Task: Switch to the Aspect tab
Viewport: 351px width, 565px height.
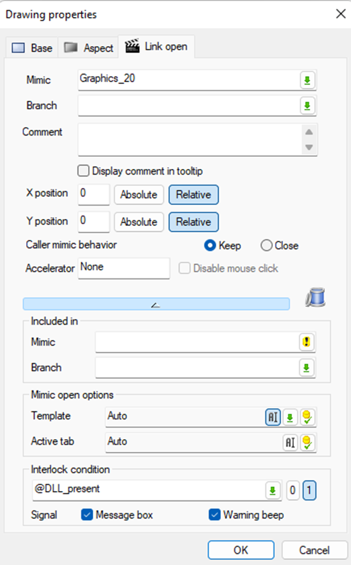Action: pyautogui.click(x=89, y=48)
